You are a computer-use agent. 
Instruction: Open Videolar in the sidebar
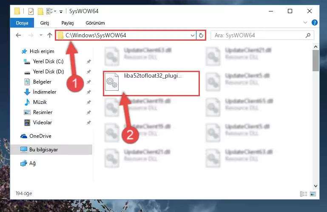43,123
